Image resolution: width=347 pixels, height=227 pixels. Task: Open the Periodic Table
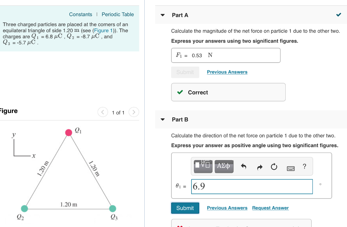pyautogui.click(x=118, y=14)
